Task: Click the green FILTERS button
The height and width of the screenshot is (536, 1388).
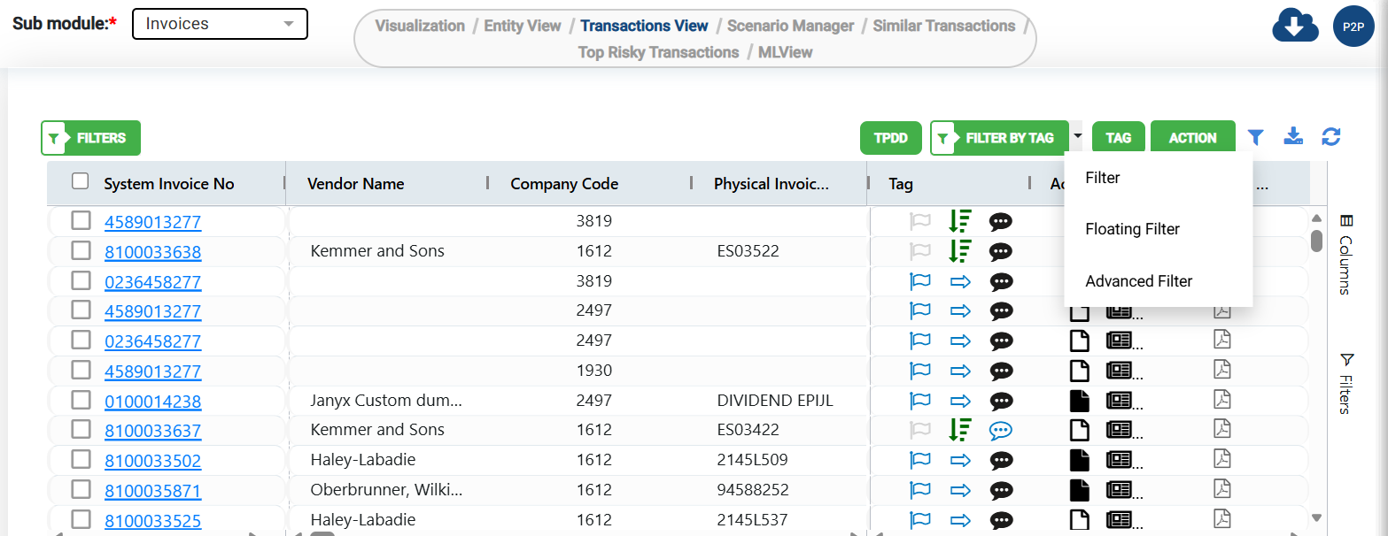Action: click(x=91, y=138)
